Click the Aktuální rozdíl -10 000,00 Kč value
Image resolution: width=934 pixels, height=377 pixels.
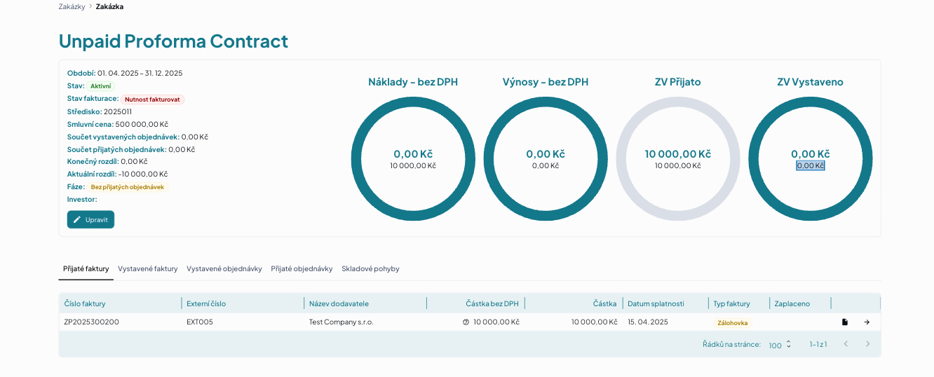pyautogui.click(x=143, y=174)
